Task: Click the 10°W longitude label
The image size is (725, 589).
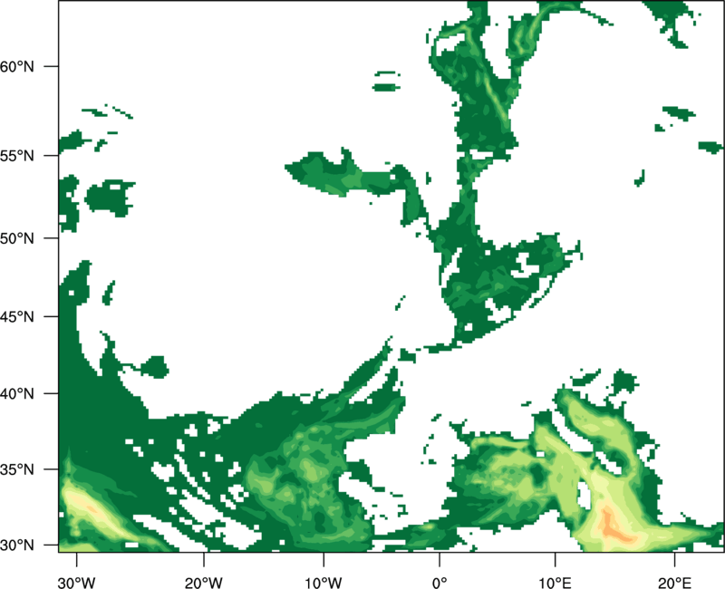Action: click(x=324, y=583)
